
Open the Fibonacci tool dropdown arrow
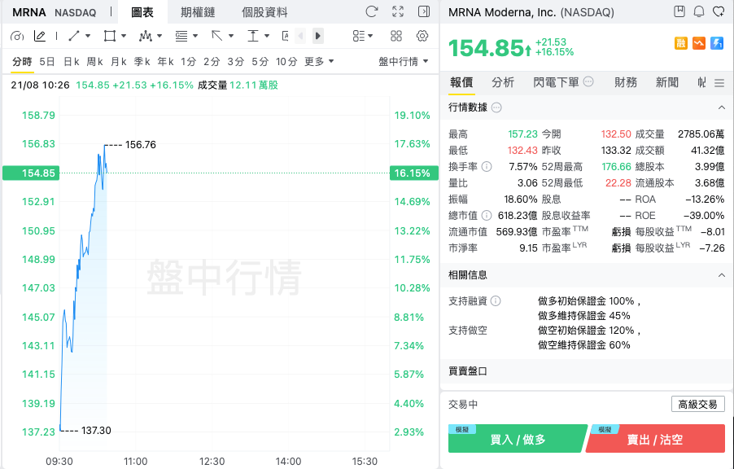pyautogui.click(x=195, y=36)
